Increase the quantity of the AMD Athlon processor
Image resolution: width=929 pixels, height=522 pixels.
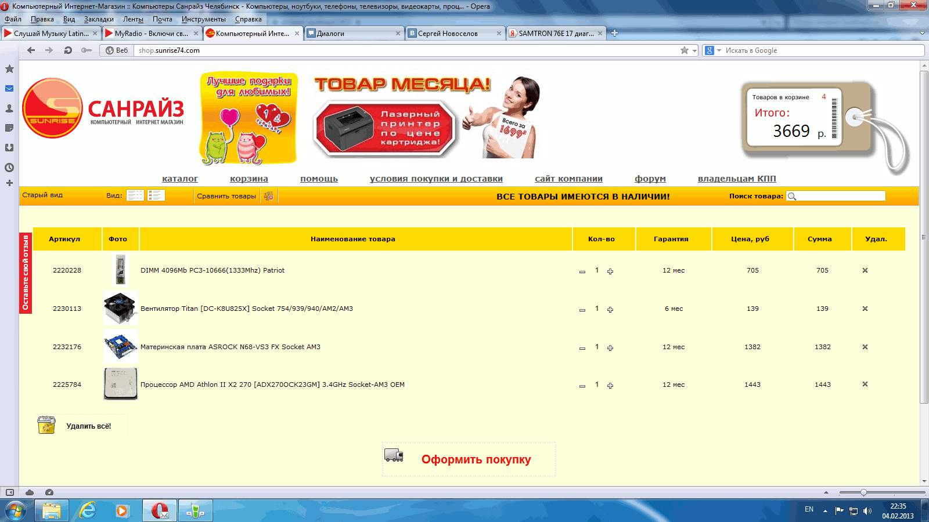click(x=610, y=386)
